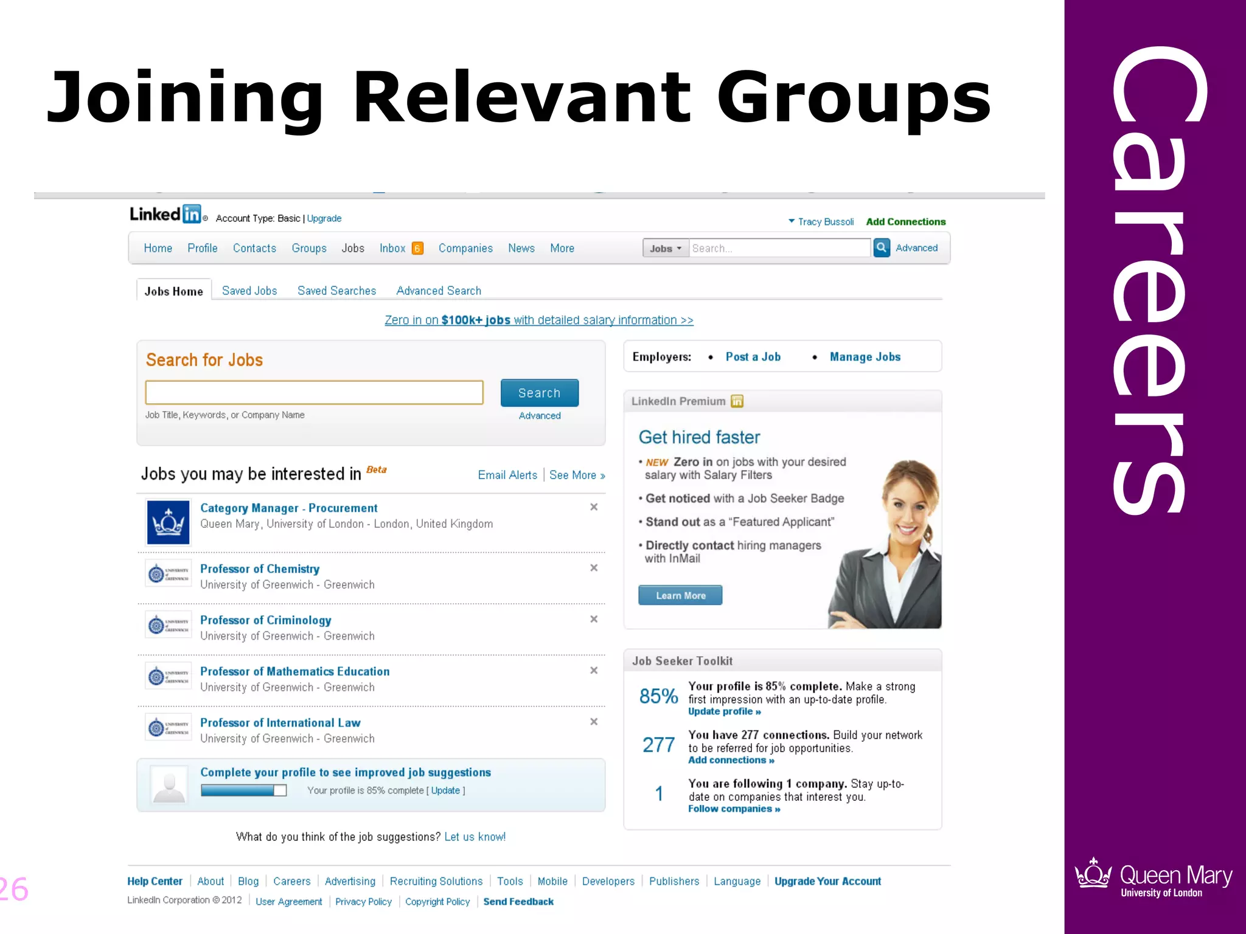Dismiss the Professor of Mathematics Education job
This screenshot has height=934, width=1246.
coord(594,670)
